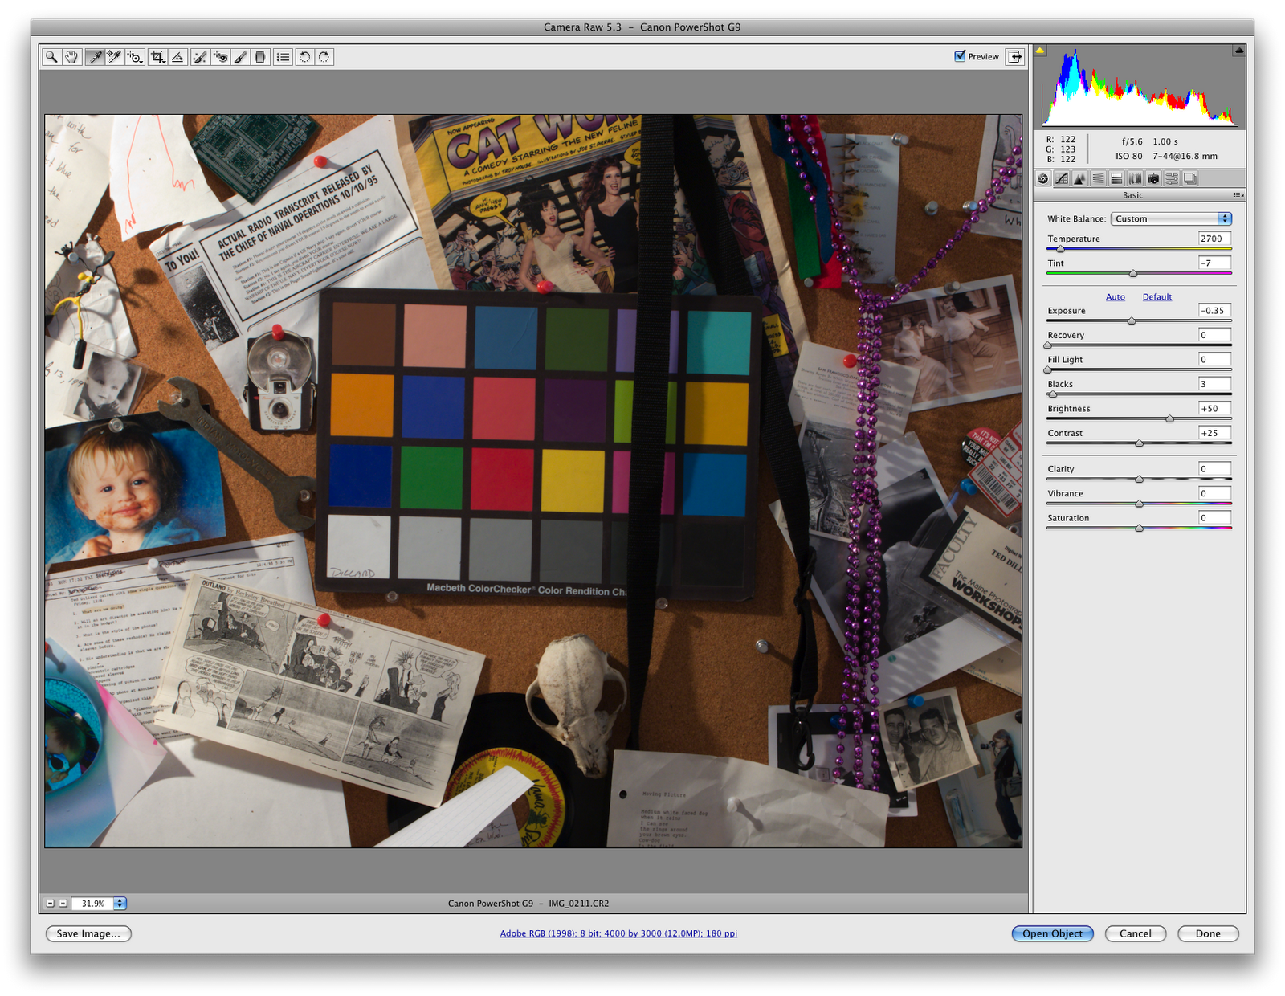Toggle shadow clipping warning triangle
The image size is (1285, 996).
click(x=1040, y=51)
